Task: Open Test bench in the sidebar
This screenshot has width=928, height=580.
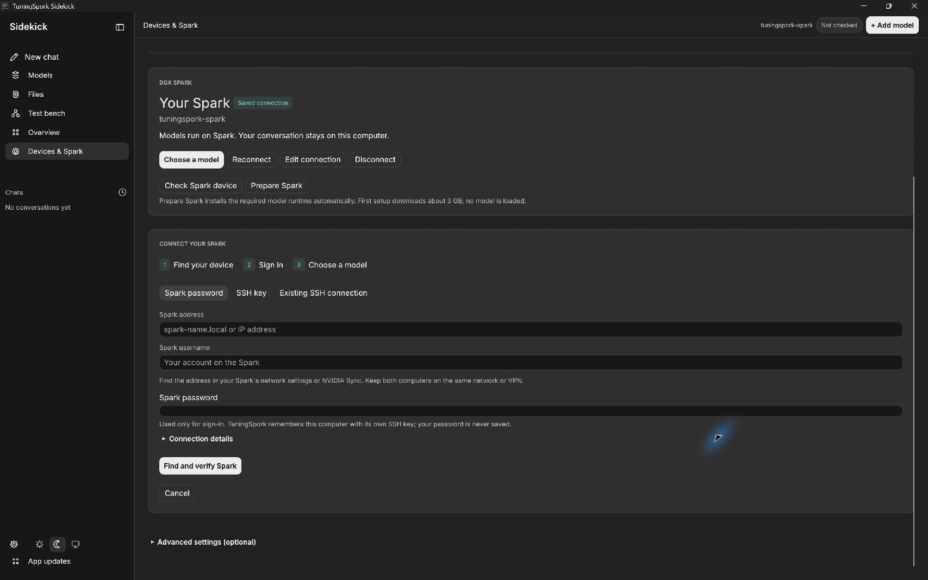Action: click(x=67, y=114)
